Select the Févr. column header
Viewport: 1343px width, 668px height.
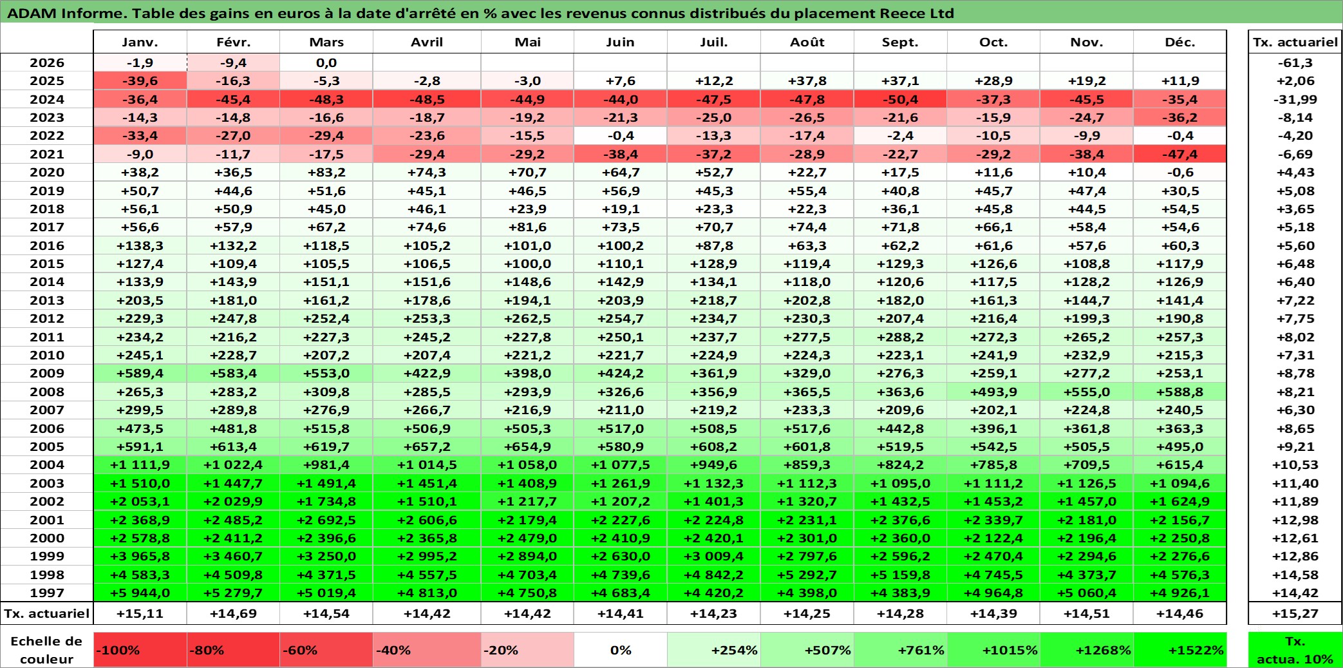[233, 42]
